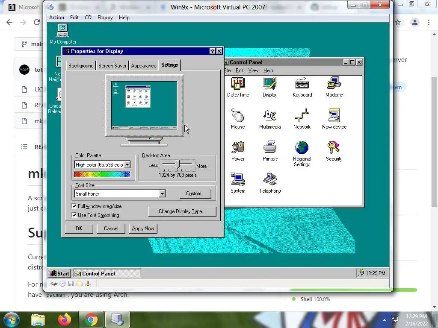The height and width of the screenshot is (328, 438).
Task: Expand the Color Palette dropdown
Action: coord(127,165)
